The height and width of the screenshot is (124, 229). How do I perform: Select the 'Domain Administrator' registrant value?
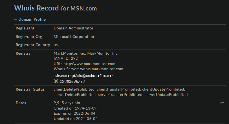coord(73,28)
